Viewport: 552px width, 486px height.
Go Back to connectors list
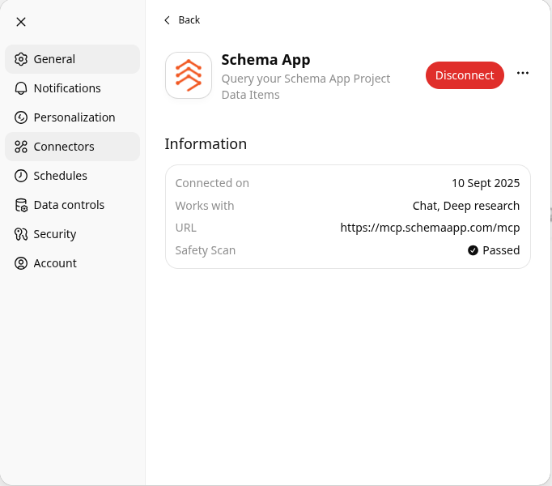coord(182,20)
